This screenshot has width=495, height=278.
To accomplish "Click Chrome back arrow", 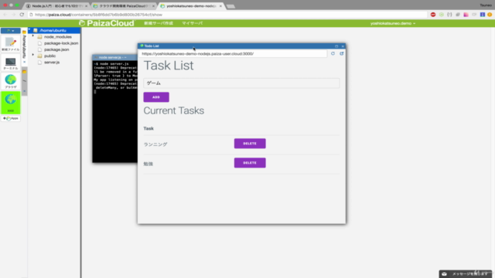I will (x=5, y=15).
